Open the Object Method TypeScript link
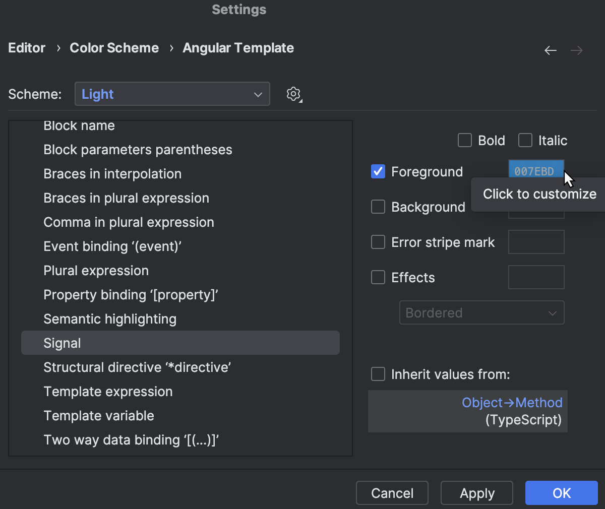This screenshot has width=605, height=509. pos(512,402)
